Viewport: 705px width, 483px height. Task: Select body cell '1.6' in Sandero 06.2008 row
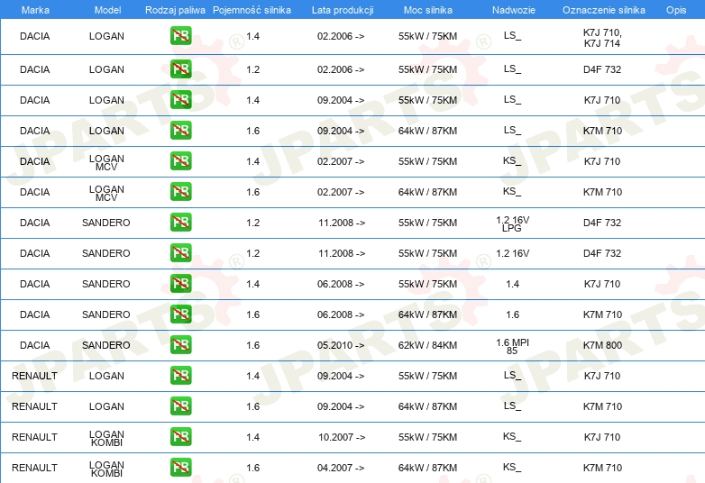point(513,314)
